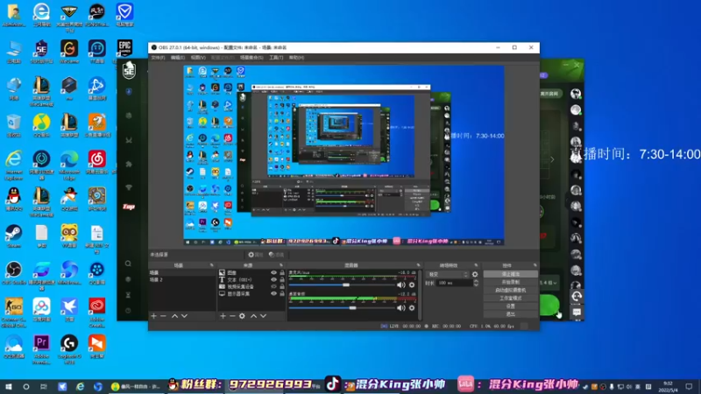Toggle the lock on the 图像 source
Image resolution: width=701 pixels, height=394 pixels.
282,272
